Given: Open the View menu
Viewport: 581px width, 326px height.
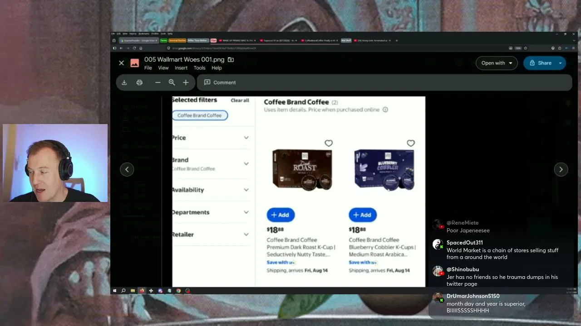Looking at the screenshot, I should point(163,68).
